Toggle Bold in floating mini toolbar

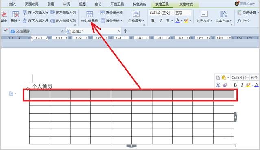coord(235,85)
